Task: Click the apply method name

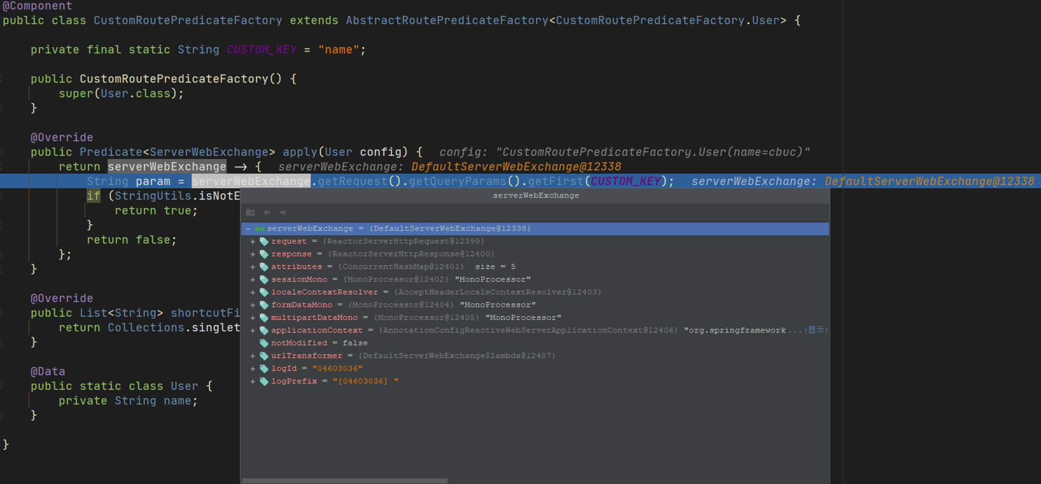Action: tap(300, 152)
